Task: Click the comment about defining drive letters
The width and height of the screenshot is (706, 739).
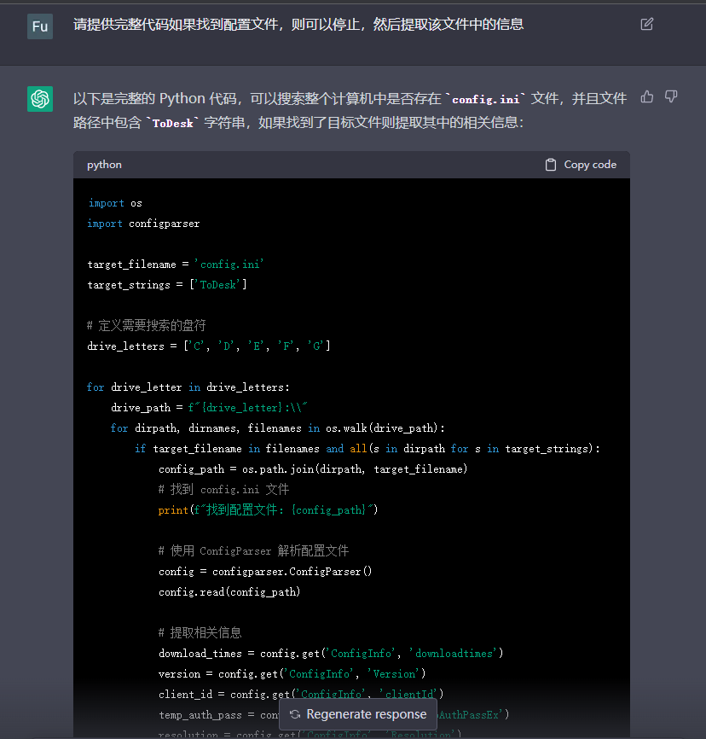Action: [146, 325]
